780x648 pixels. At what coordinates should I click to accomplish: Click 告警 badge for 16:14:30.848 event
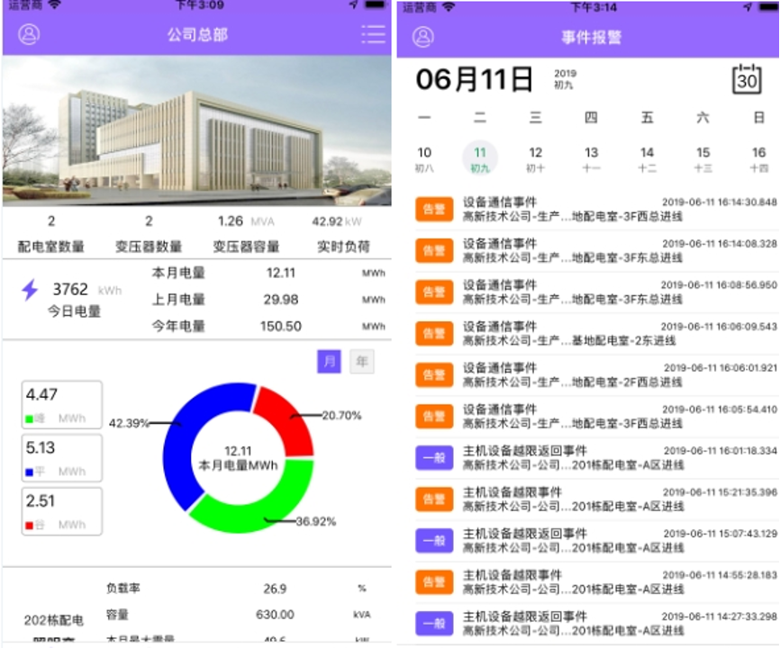pyautogui.click(x=434, y=209)
